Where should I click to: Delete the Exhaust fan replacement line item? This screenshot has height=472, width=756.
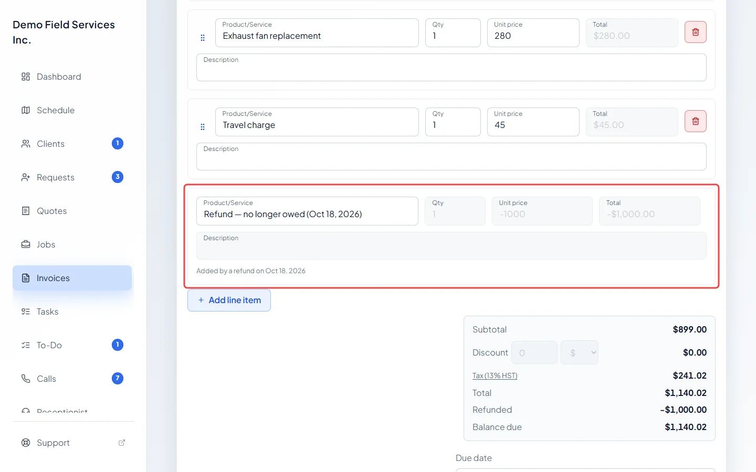[696, 32]
